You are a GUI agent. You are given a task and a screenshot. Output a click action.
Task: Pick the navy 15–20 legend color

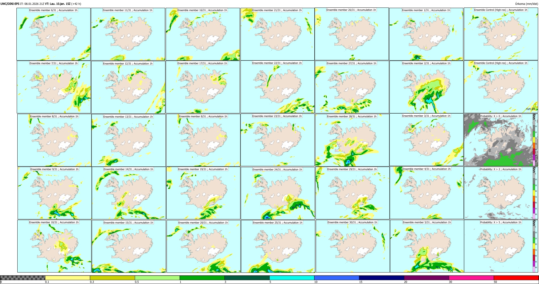[382, 278]
